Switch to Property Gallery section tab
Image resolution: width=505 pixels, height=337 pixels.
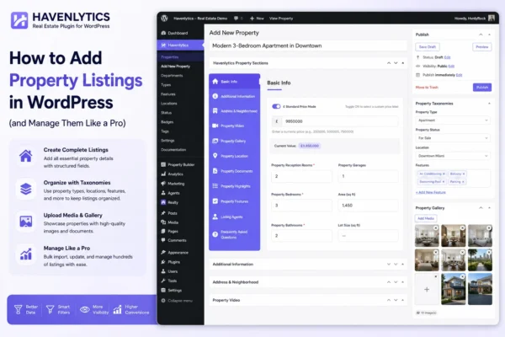235,141
